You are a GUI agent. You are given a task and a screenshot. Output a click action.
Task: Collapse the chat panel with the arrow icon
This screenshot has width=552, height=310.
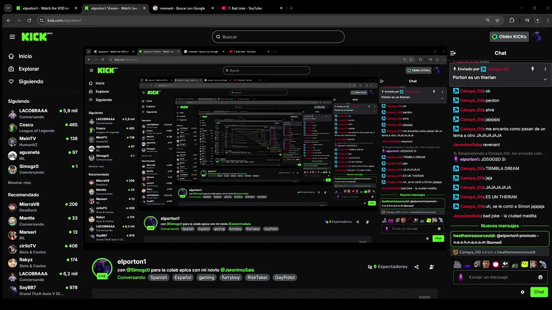point(453,53)
